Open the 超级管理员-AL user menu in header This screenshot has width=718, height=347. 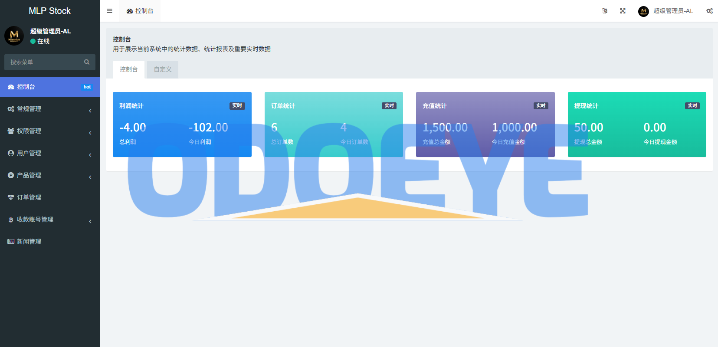(666, 11)
